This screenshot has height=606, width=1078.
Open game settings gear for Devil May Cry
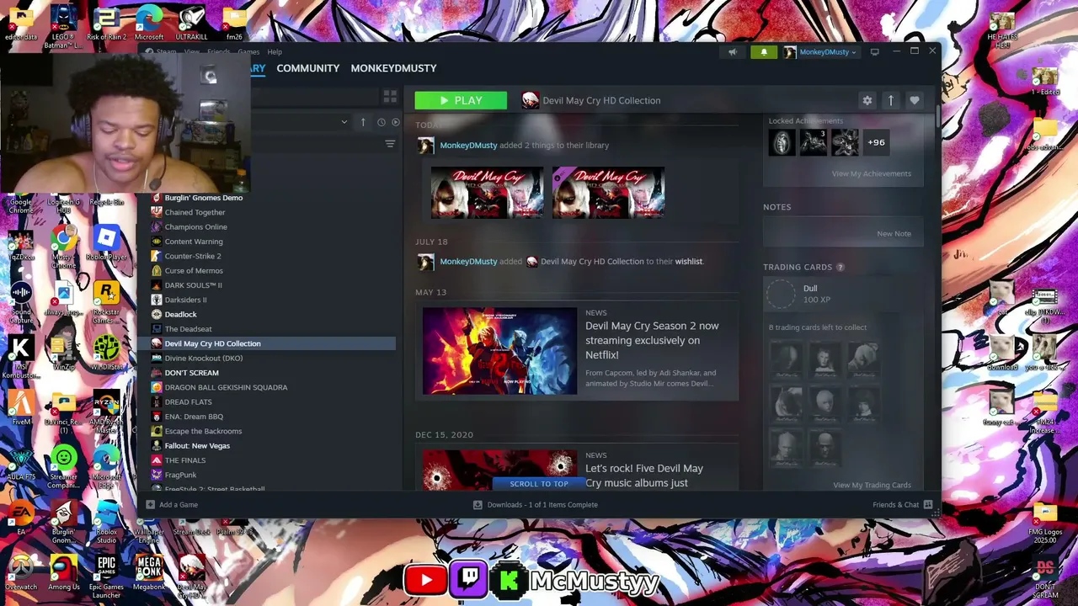(x=867, y=100)
